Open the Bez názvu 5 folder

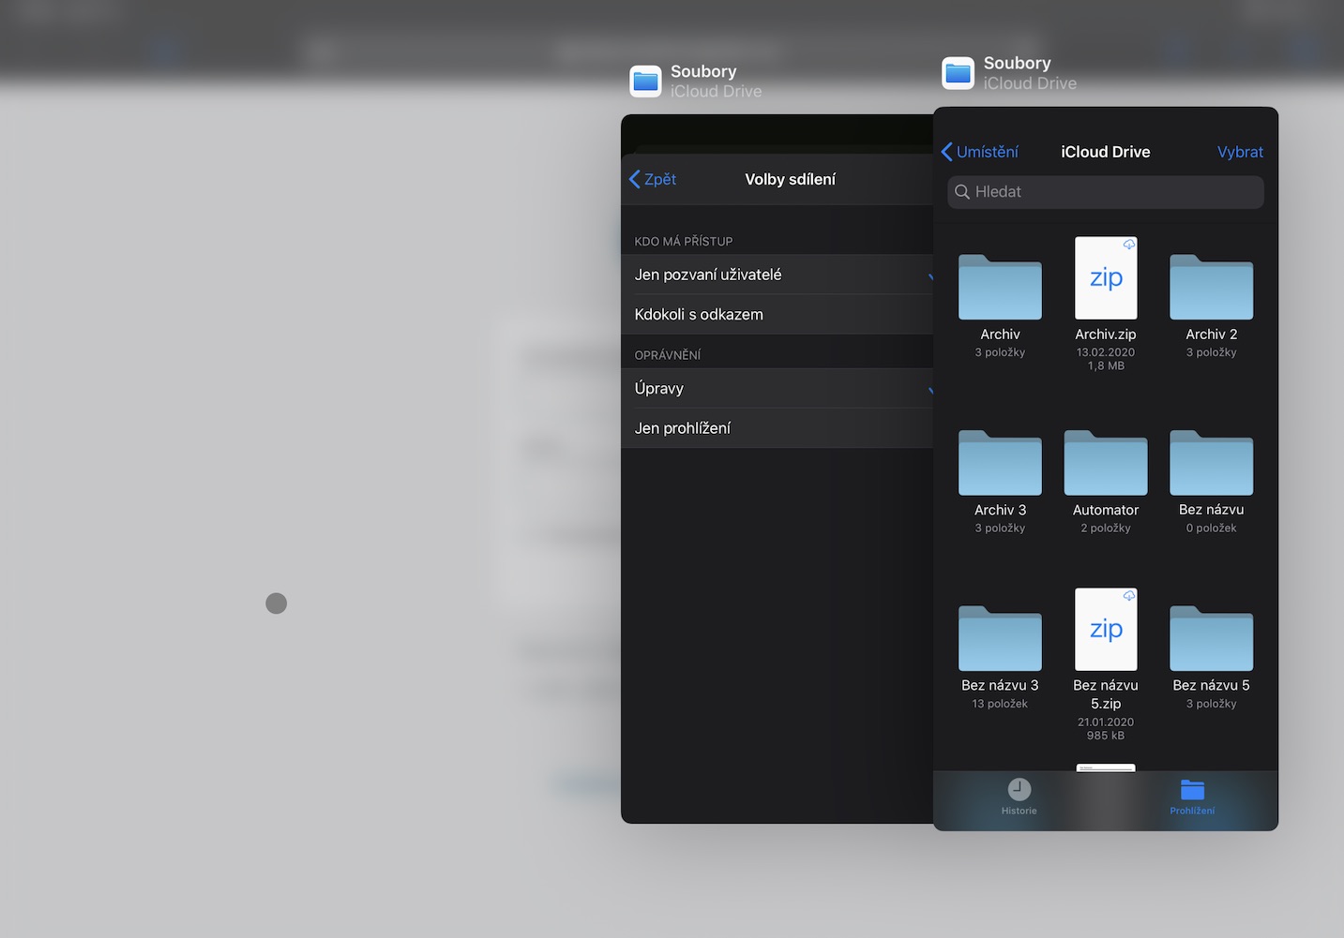(1211, 639)
